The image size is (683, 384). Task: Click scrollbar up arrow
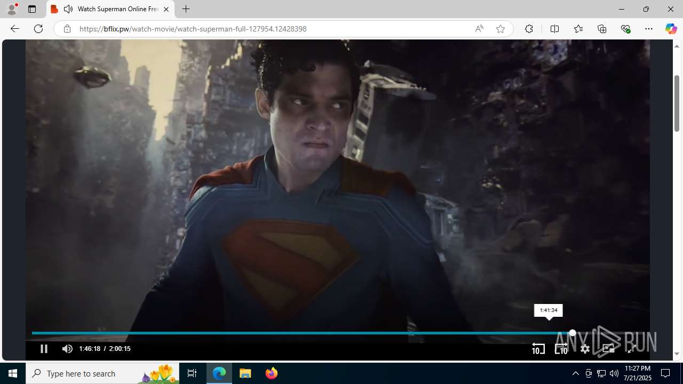click(x=677, y=46)
